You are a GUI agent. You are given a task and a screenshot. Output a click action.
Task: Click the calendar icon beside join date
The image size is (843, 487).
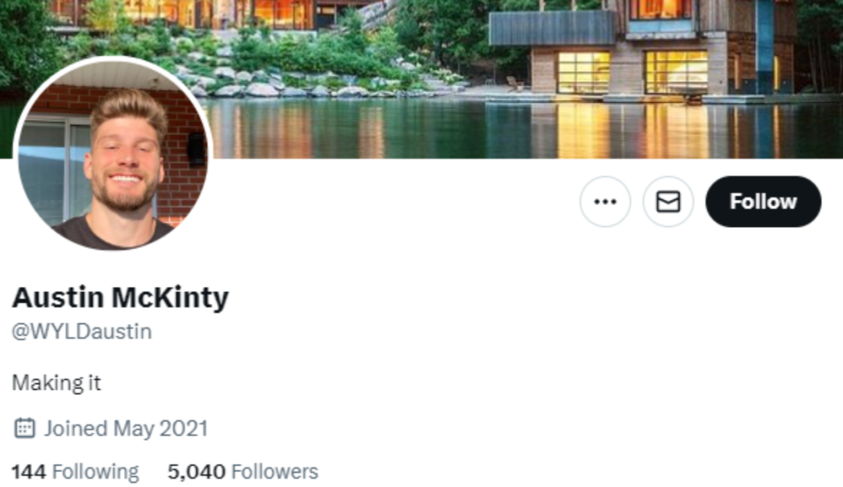24,428
